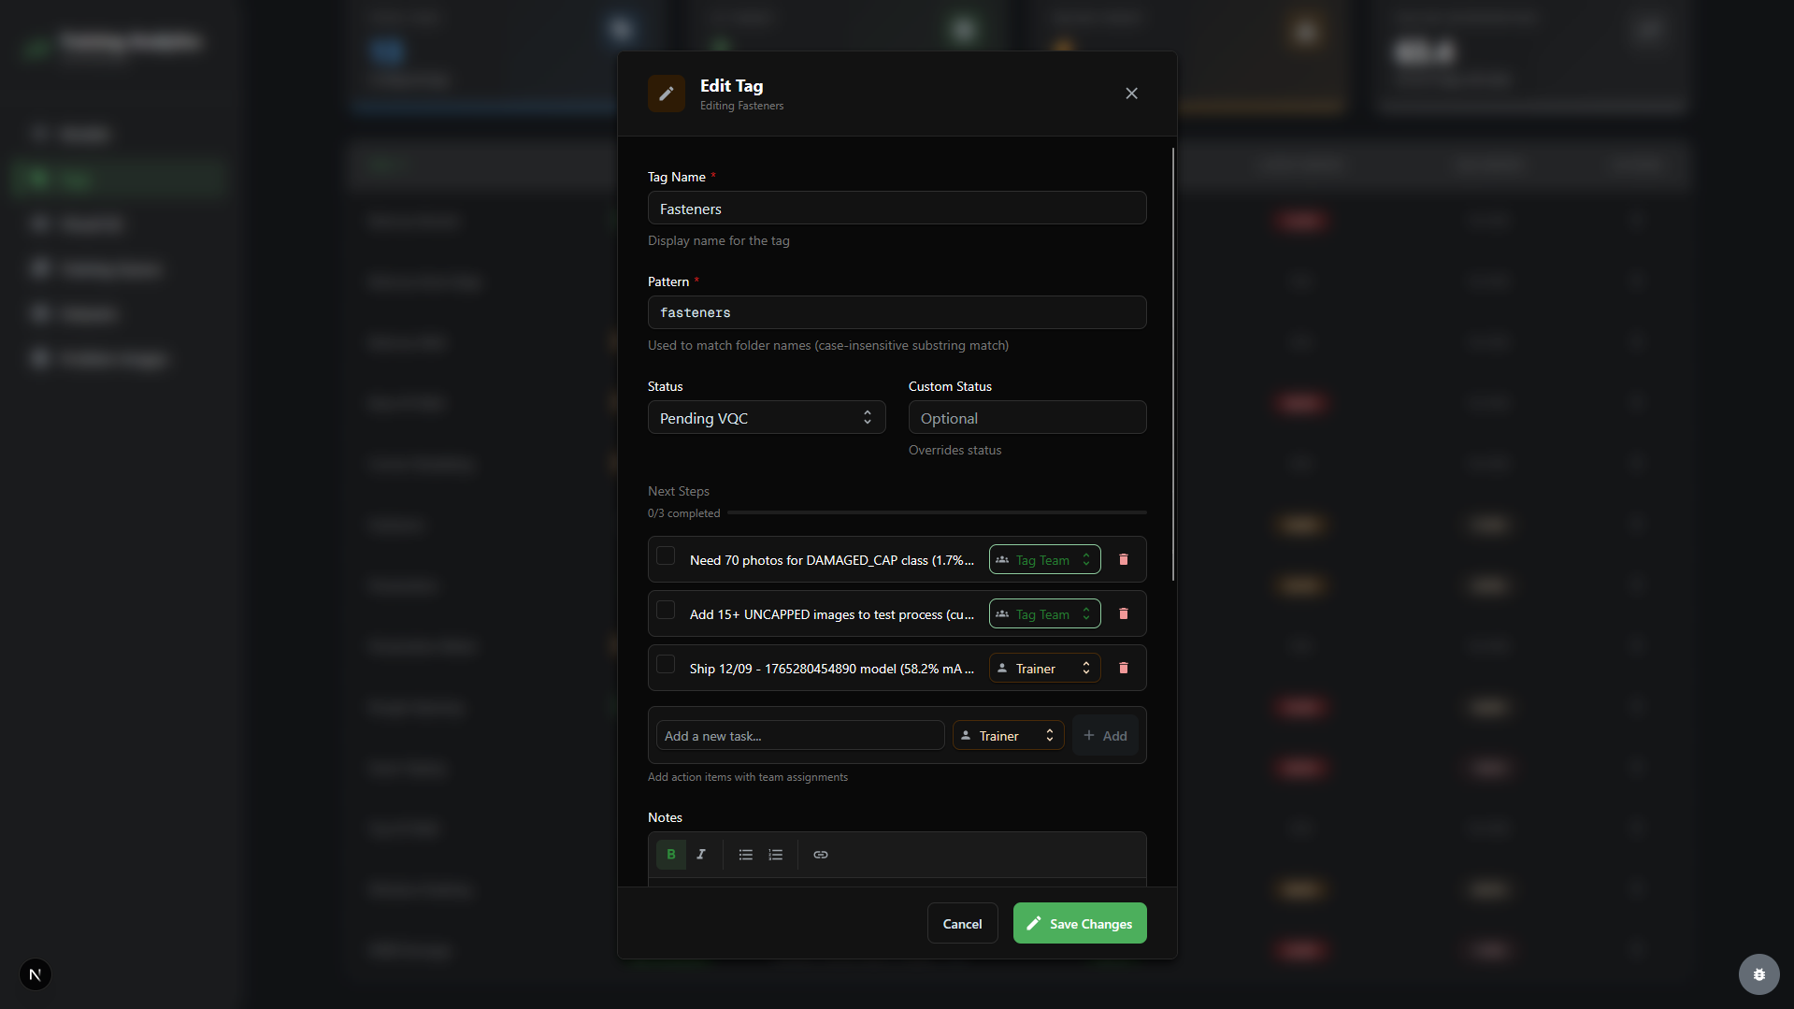
Task: Check the Ship 12/09 model task checkbox
Action: pos(666,664)
